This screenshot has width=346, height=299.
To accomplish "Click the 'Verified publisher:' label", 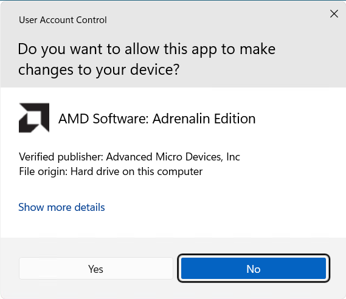I will click(61, 157).
